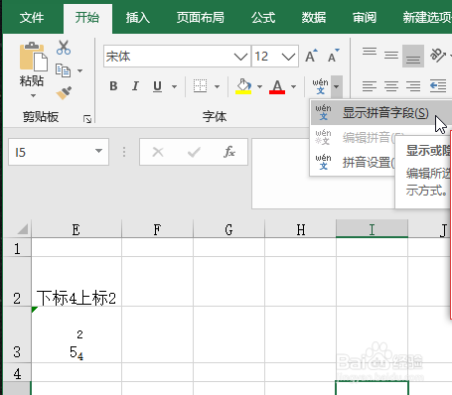Click the Name Box showing I5

[x=59, y=152]
